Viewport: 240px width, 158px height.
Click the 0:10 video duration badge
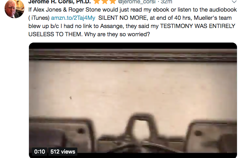click(x=39, y=152)
